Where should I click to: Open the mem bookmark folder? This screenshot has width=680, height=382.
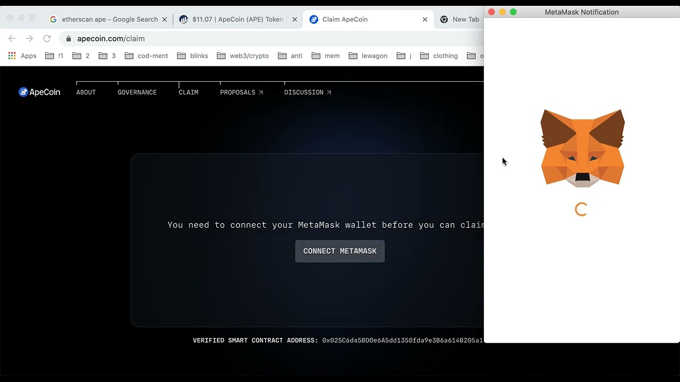pos(326,56)
